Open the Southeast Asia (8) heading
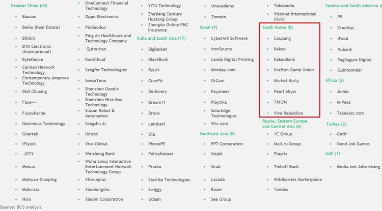The width and height of the screenshot is (382, 211). coord(217,134)
